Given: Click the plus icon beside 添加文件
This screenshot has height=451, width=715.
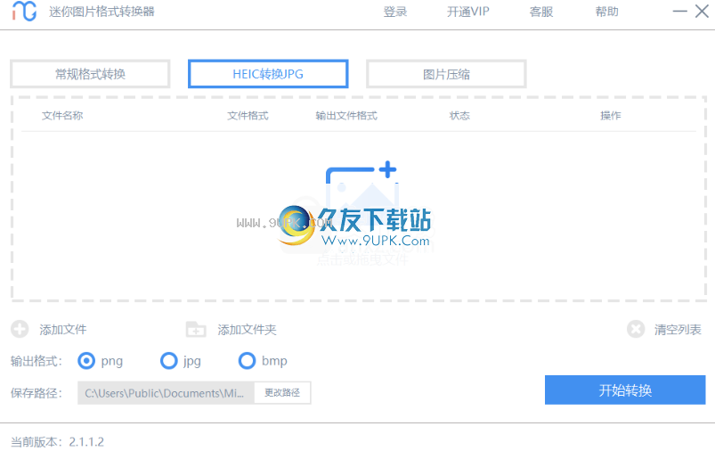Looking at the screenshot, I should pyautogui.click(x=20, y=329).
